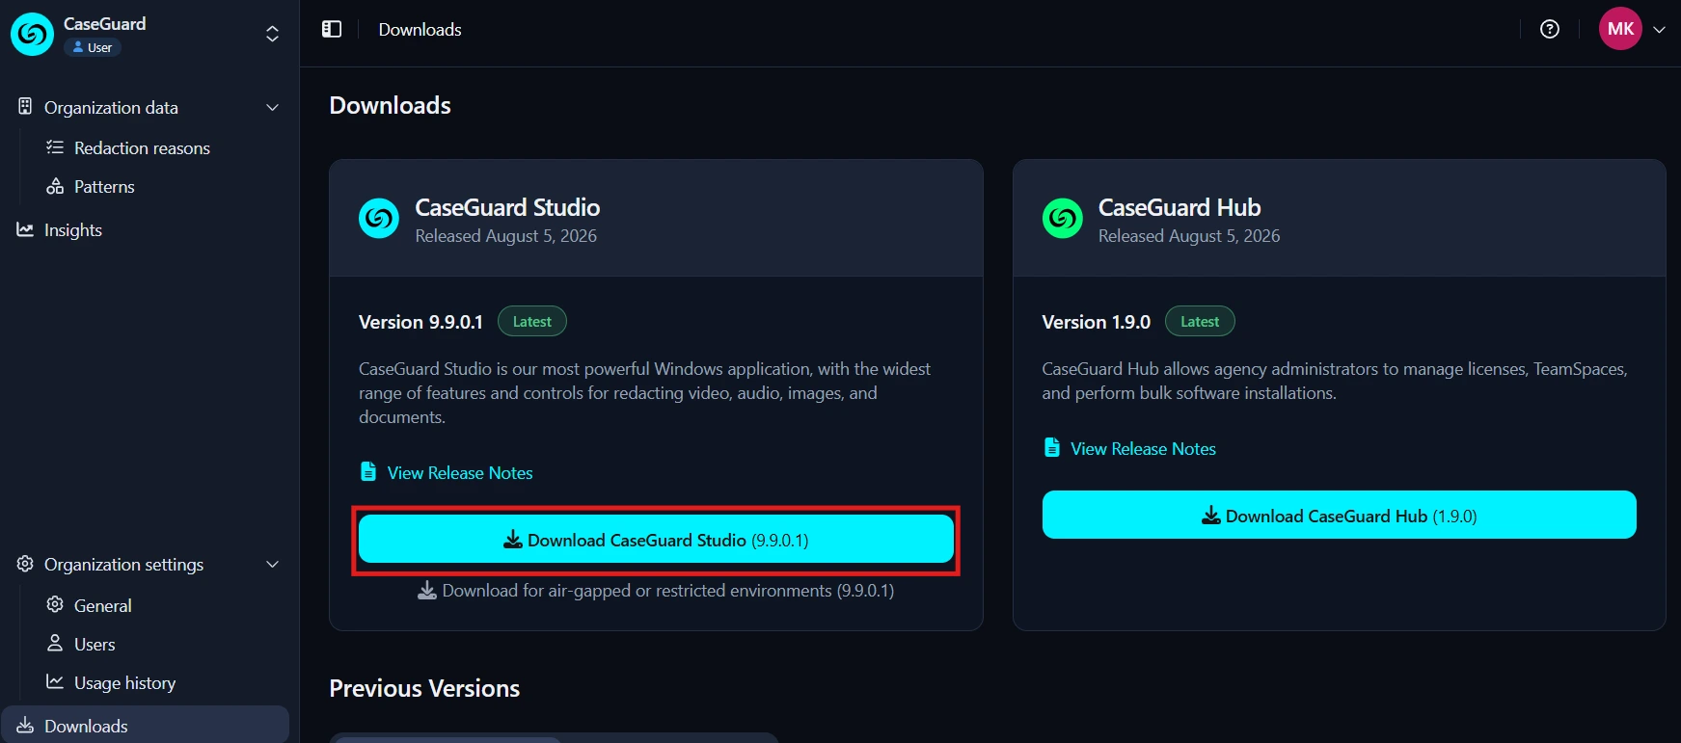
Task: Click the User role badge under CaseGuard
Action: pyautogui.click(x=93, y=47)
